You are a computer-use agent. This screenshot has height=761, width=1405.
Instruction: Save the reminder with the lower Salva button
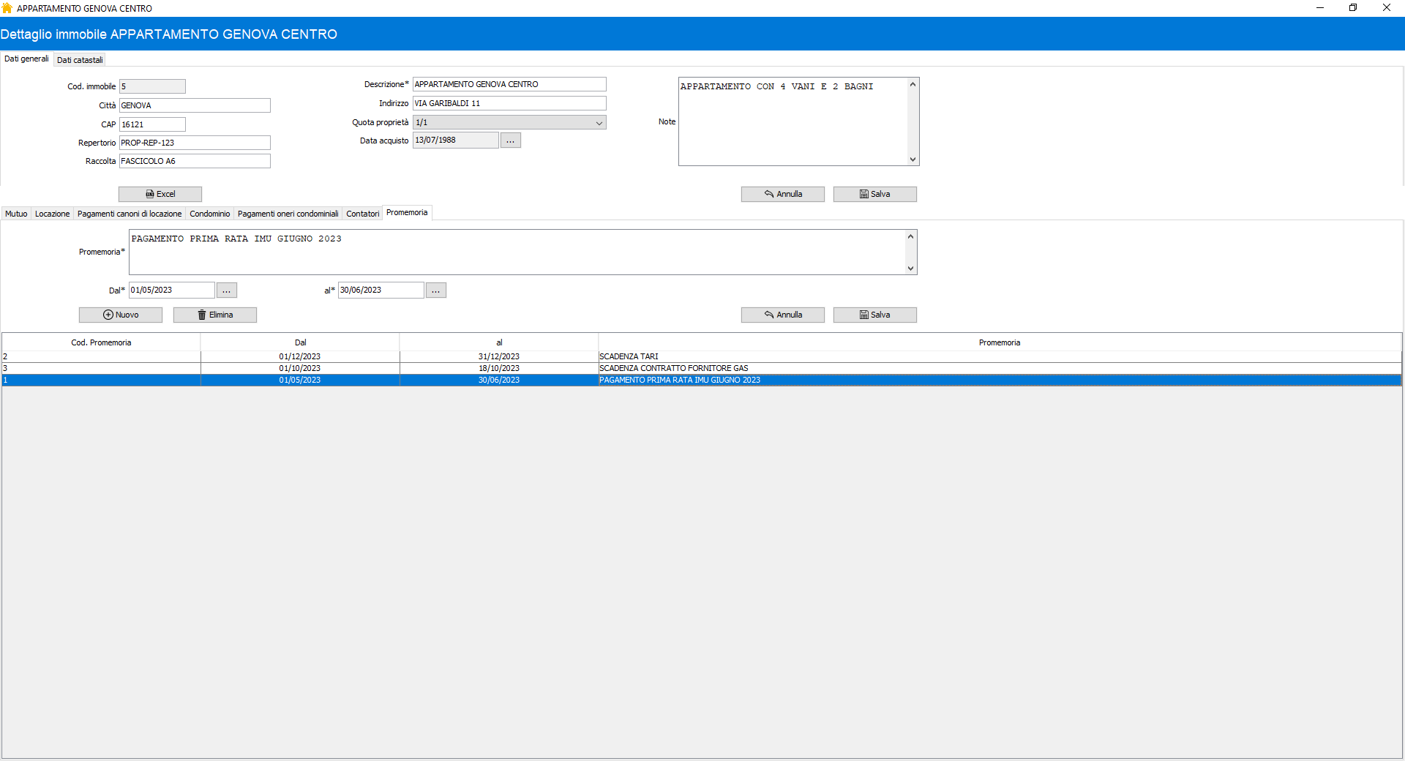click(x=874, y=315)
